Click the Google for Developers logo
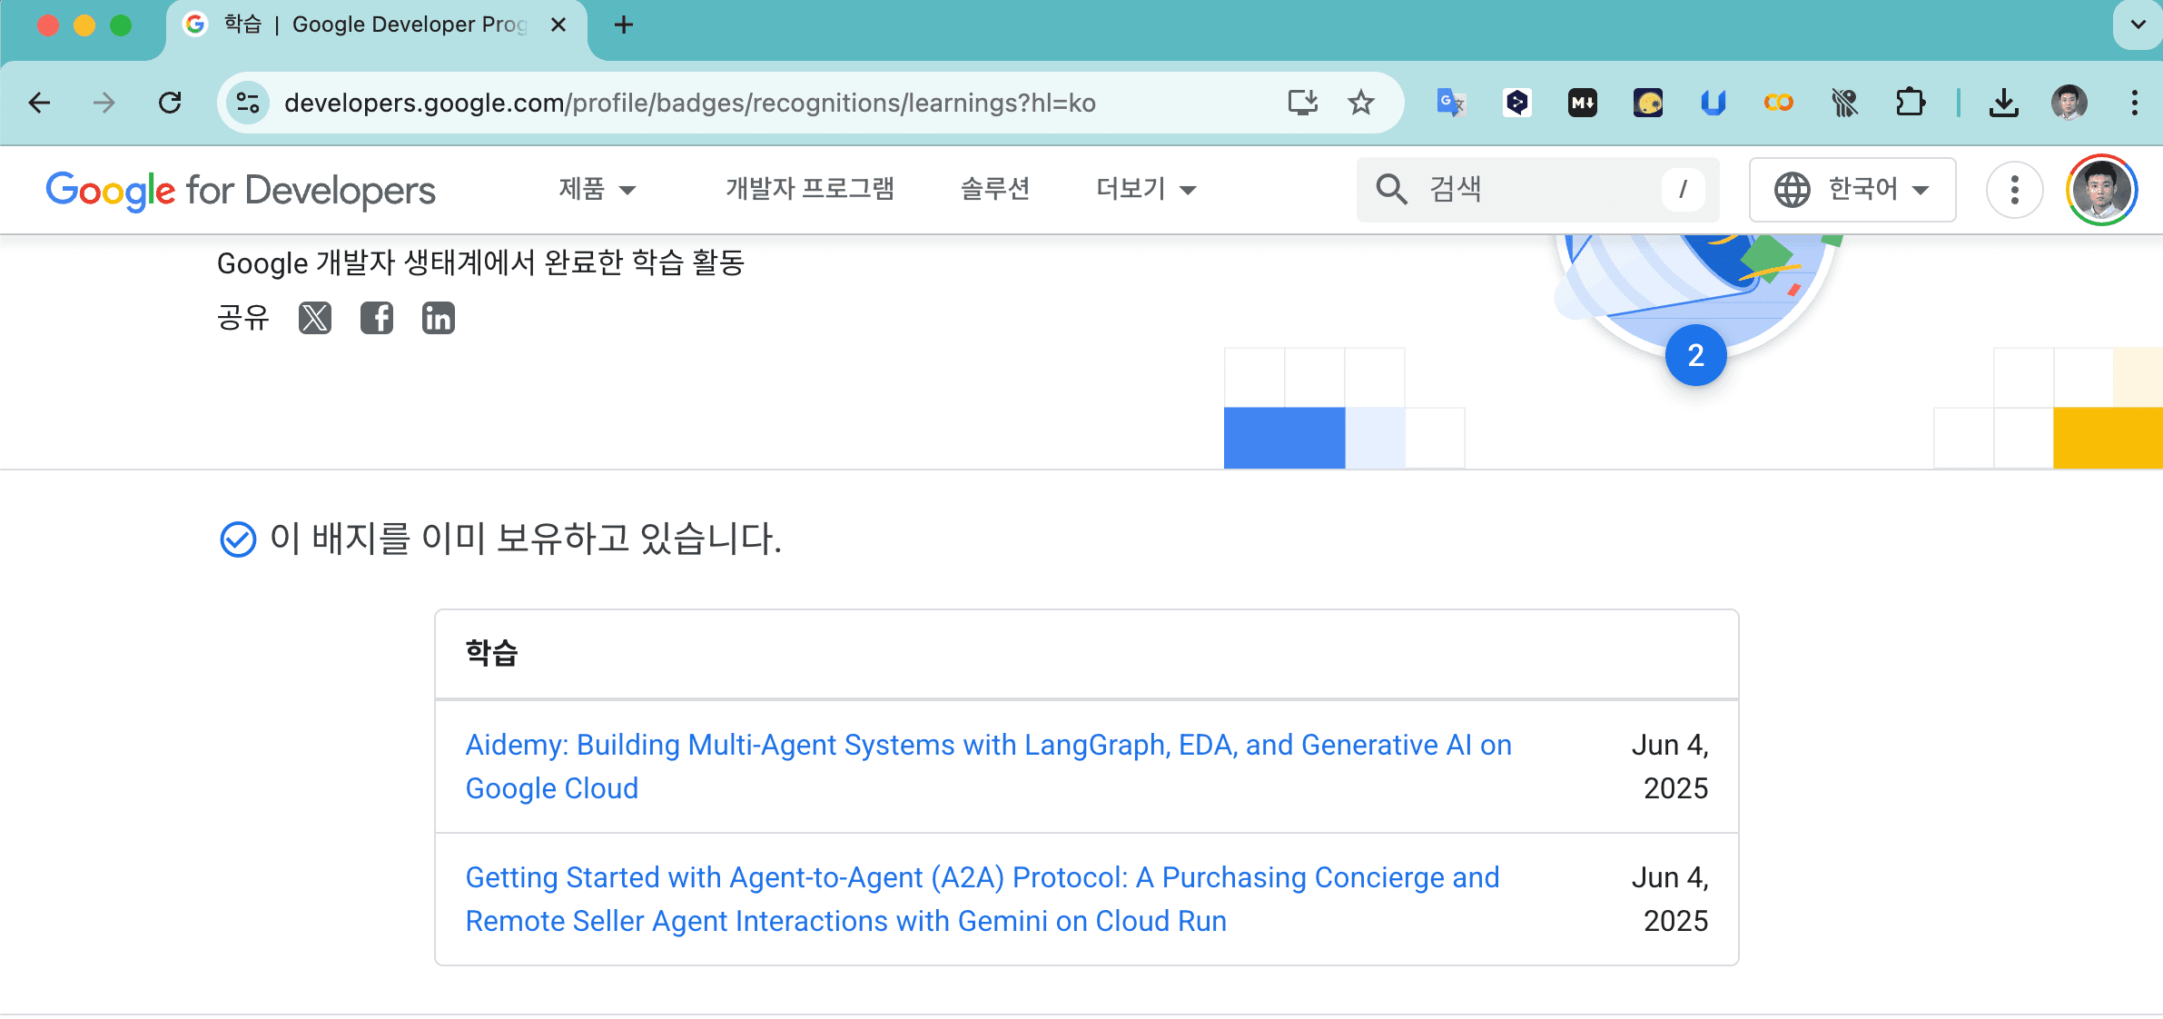The width and height of the screenshot is (2163, 1019). click(241, 190)
